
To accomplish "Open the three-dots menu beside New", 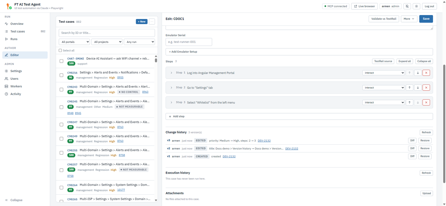I will [x=152, y=22].
